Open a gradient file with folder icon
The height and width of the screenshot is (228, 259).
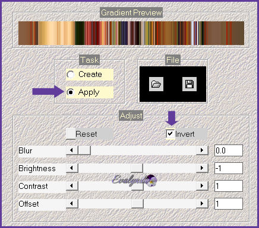156,84
